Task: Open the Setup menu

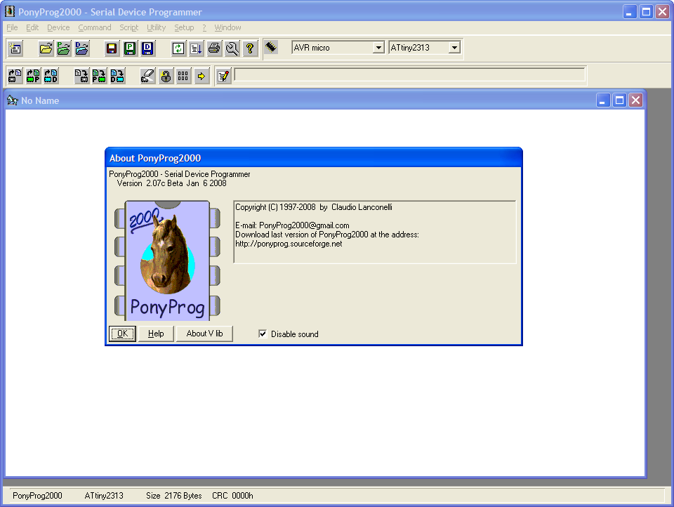Action: tap(184, 27)
